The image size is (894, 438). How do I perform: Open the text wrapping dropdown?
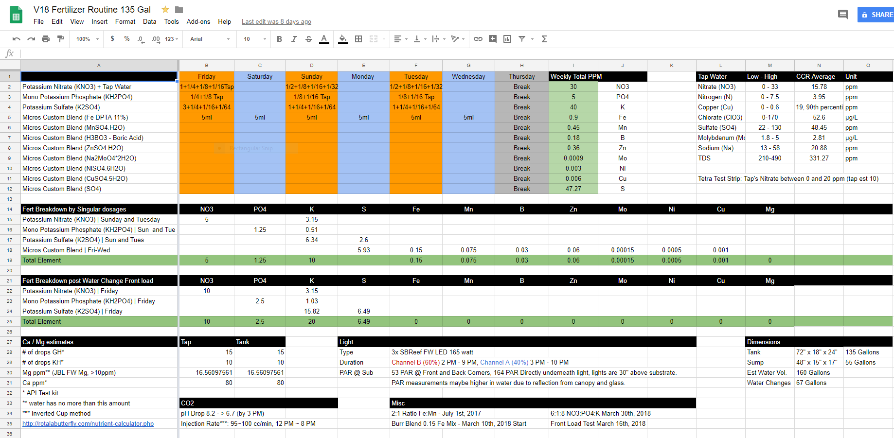click(x=439, y=39)
